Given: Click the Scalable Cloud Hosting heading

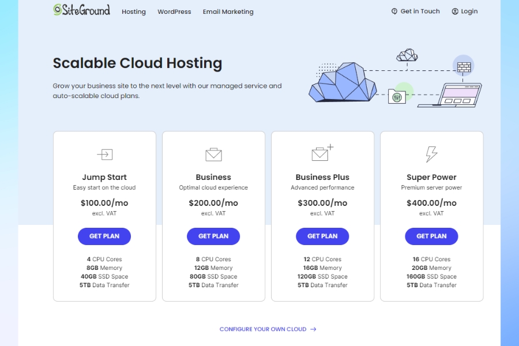Looking at the screenshot, I should point(137,63).
